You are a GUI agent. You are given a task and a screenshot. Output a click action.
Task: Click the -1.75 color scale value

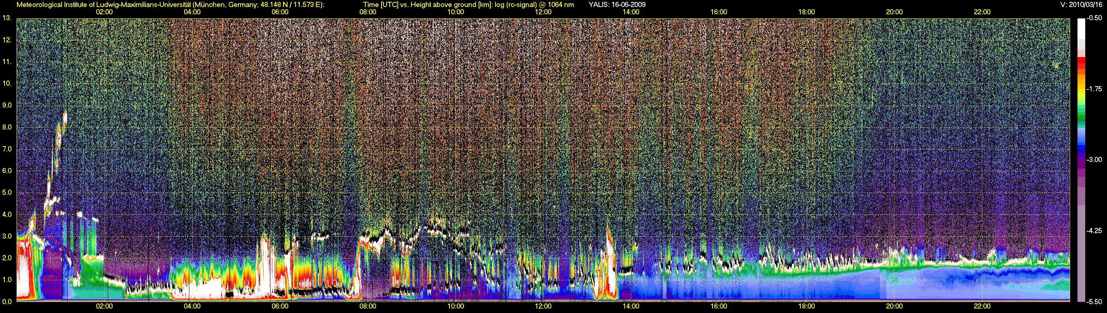point(1094,89)
